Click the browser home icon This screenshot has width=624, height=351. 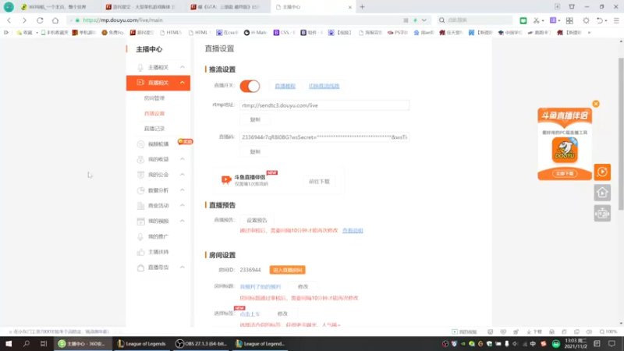pyautogui.click(x=55, y=20)
